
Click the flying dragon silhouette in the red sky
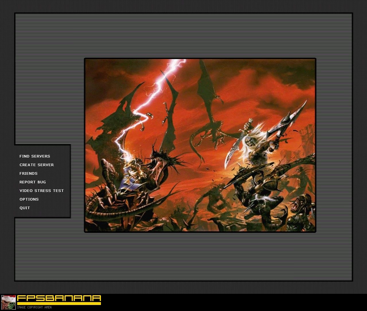click(209, 109)
